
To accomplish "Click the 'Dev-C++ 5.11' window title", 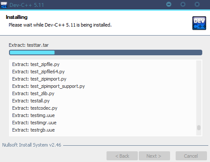I will click(x=27, y=5).
